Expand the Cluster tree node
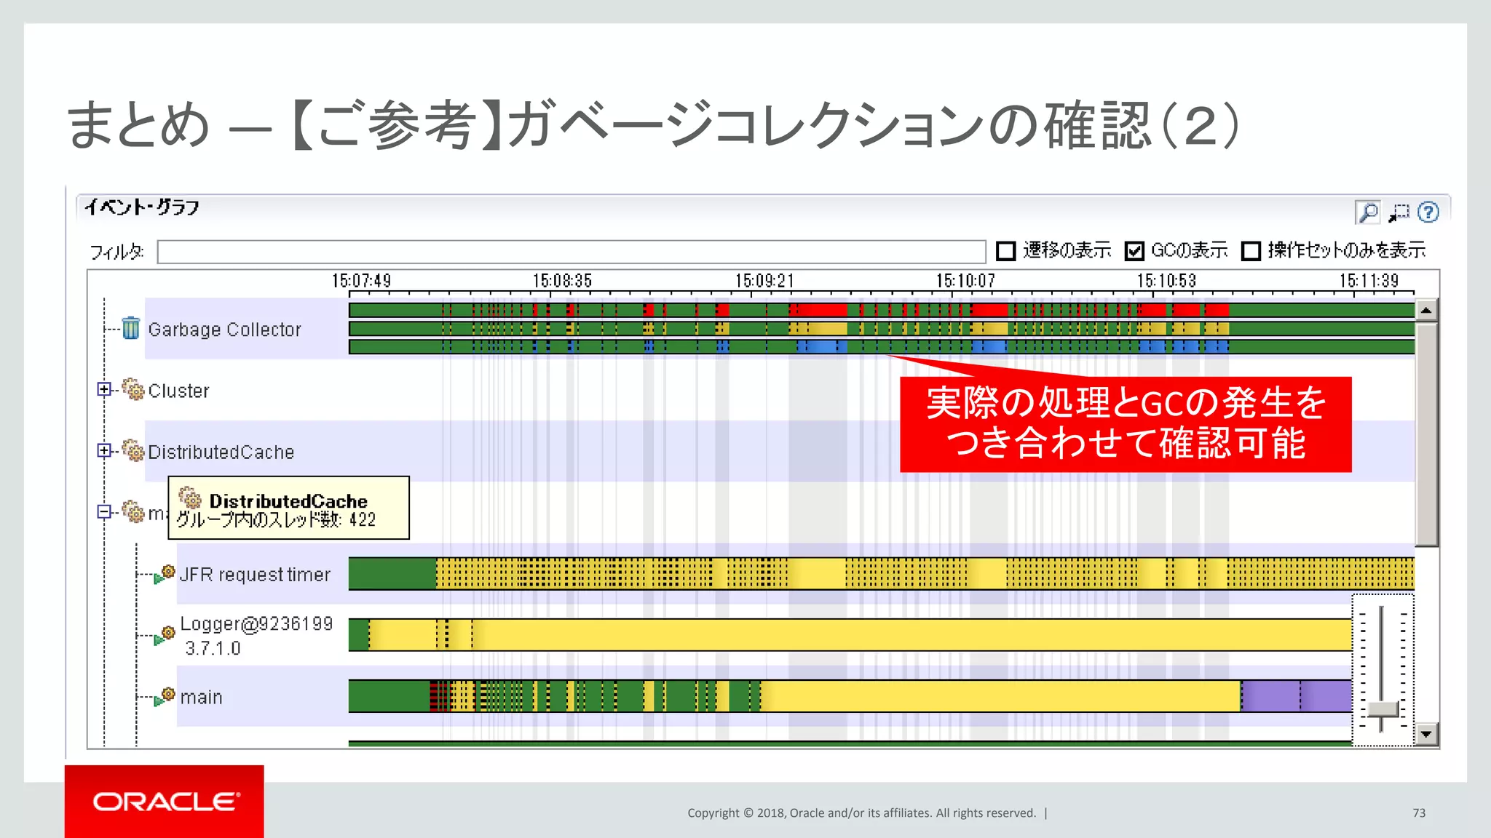 coord(104,389)
